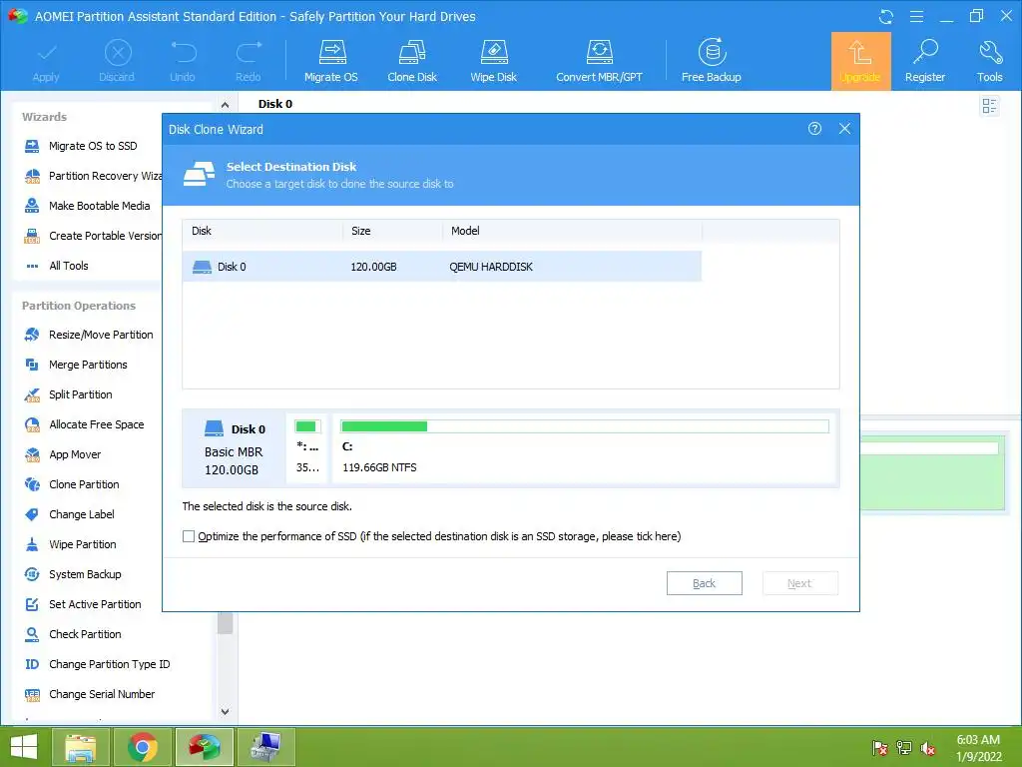Select Wipe Partition operation

click(x=71, y=544)
